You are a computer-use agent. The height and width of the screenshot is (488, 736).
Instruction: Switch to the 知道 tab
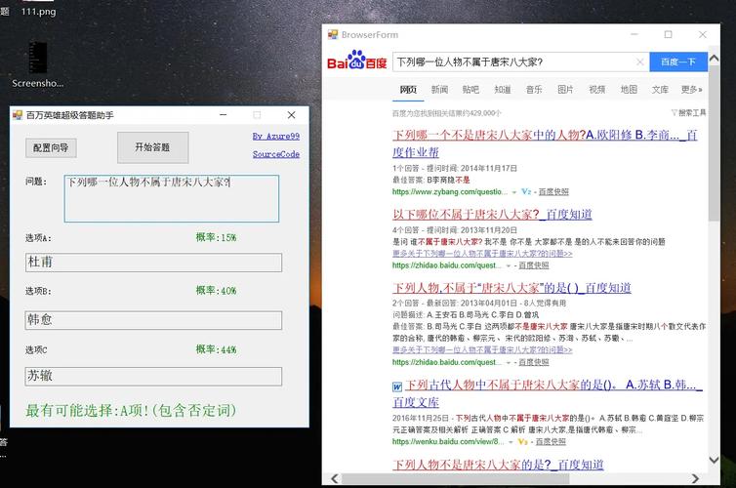point(503,89)
